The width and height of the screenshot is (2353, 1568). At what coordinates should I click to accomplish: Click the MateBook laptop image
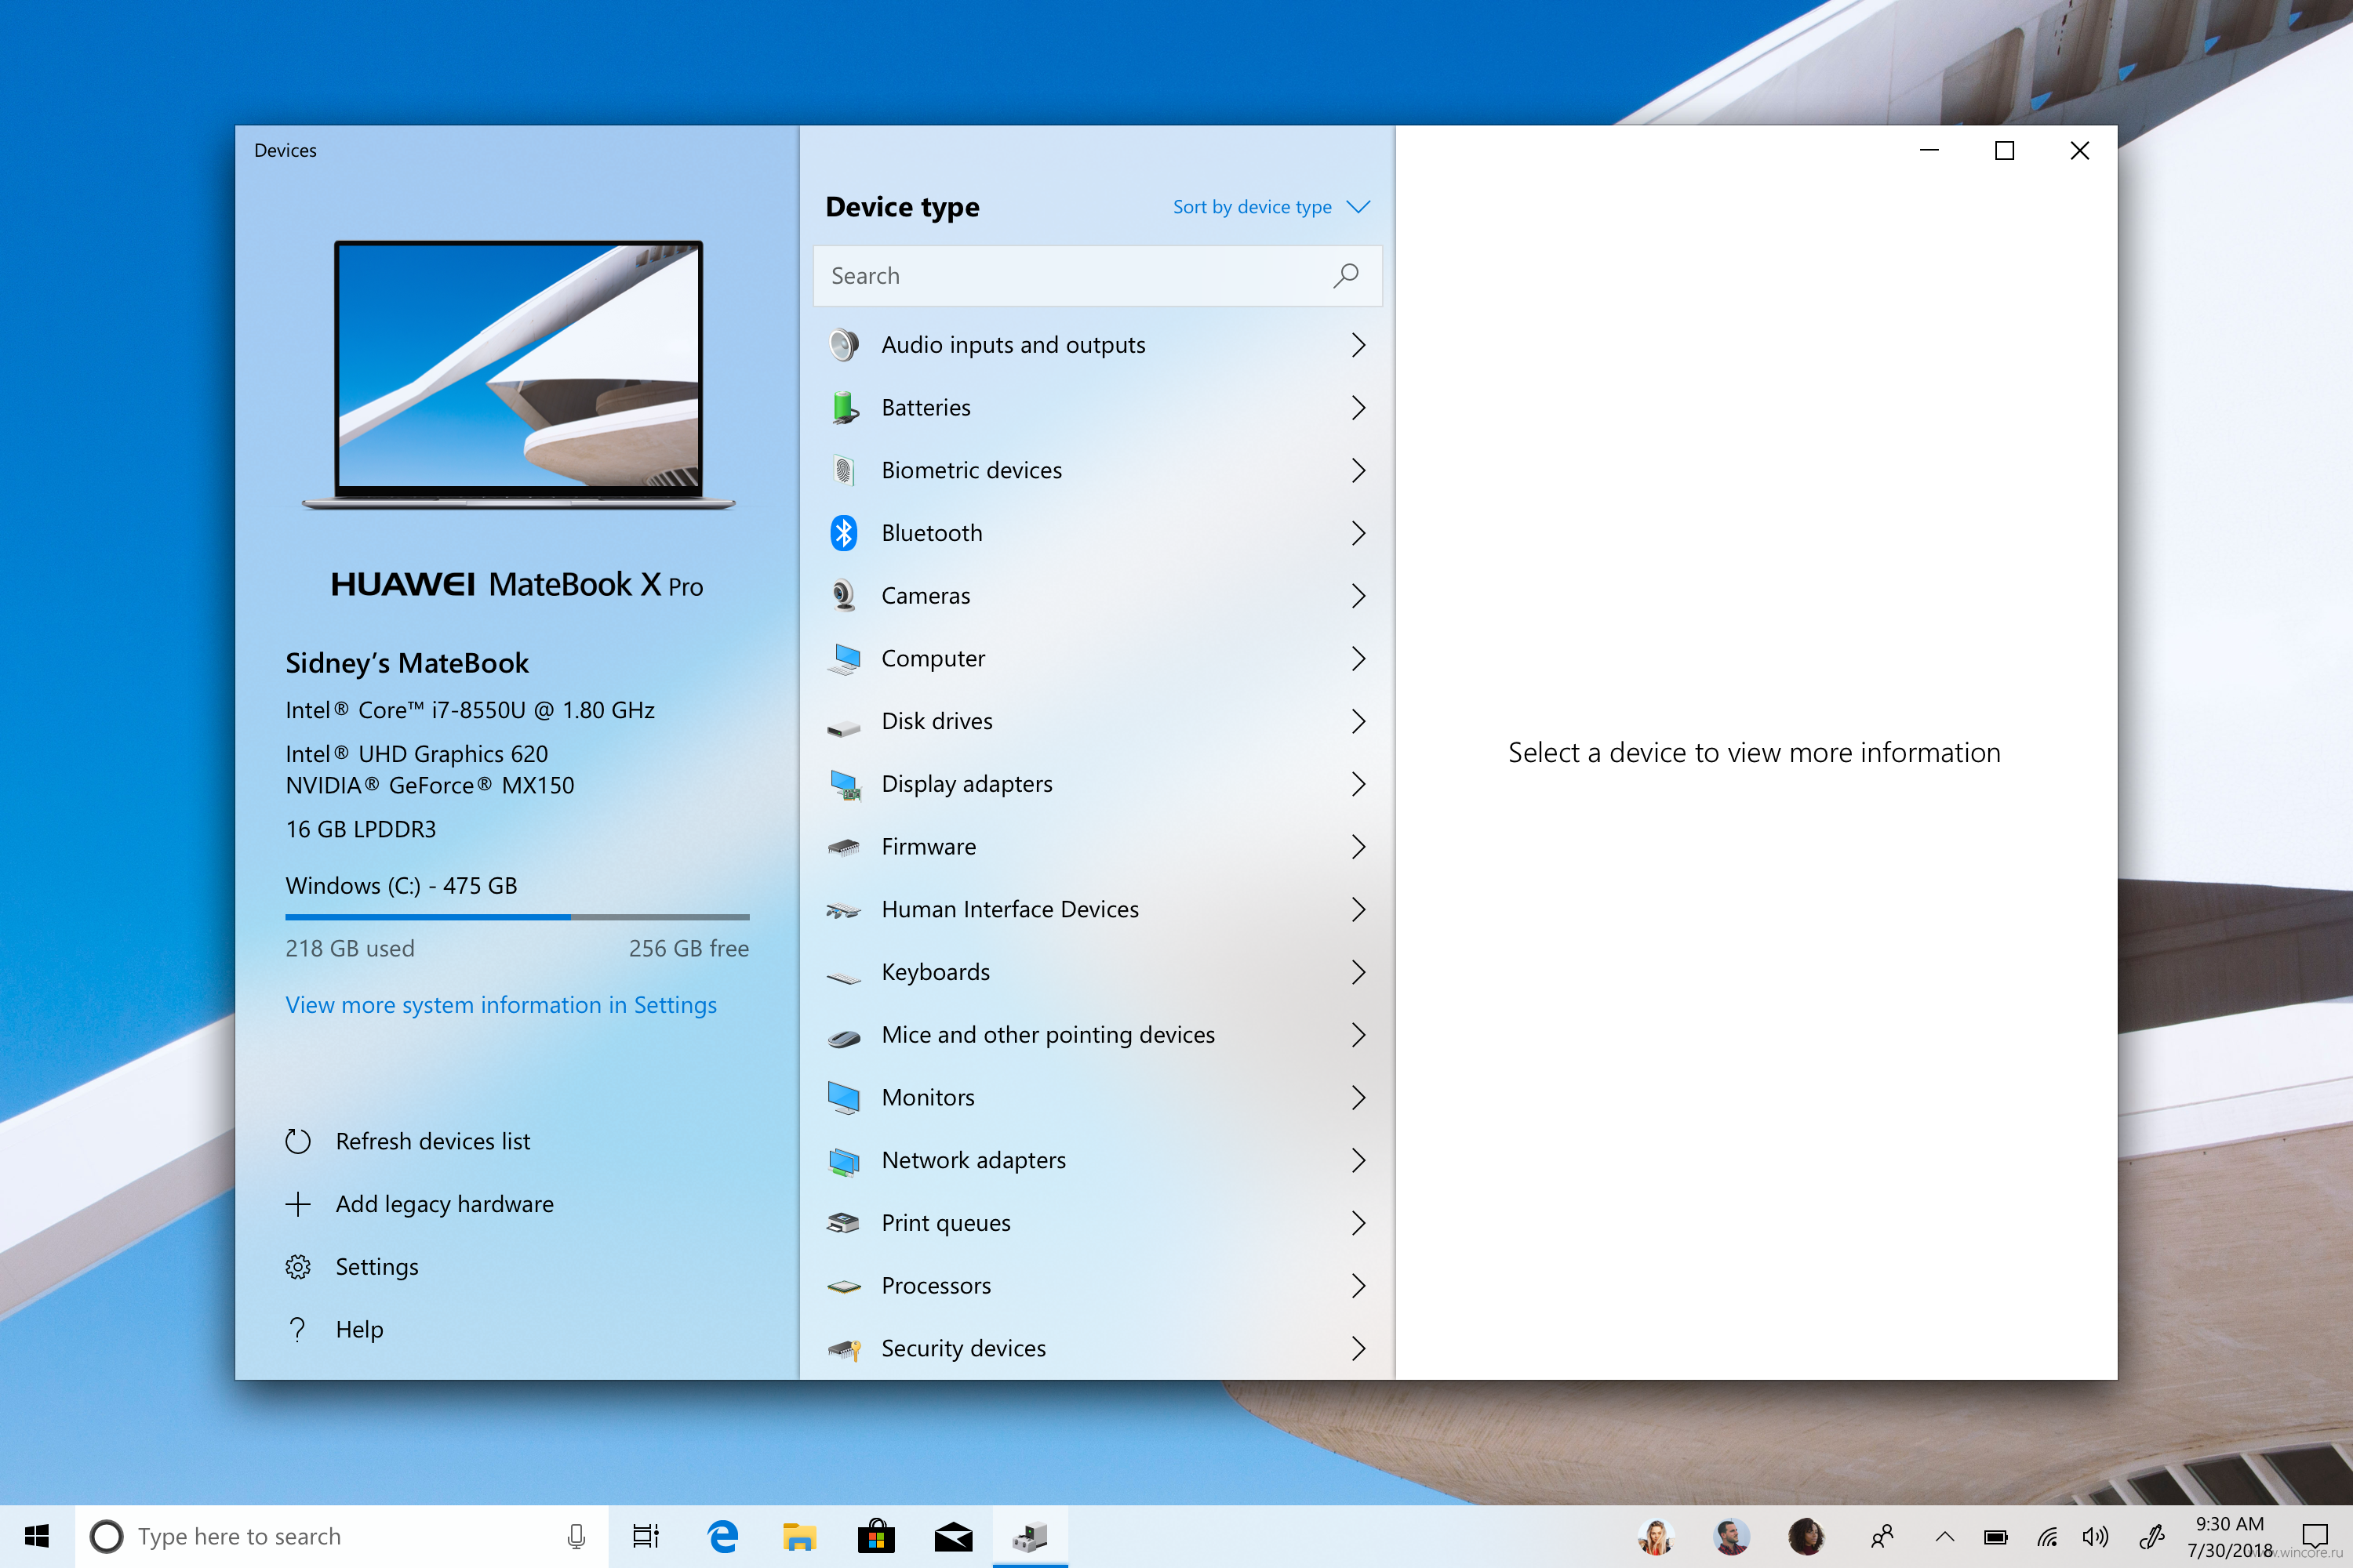click(518, 375)
